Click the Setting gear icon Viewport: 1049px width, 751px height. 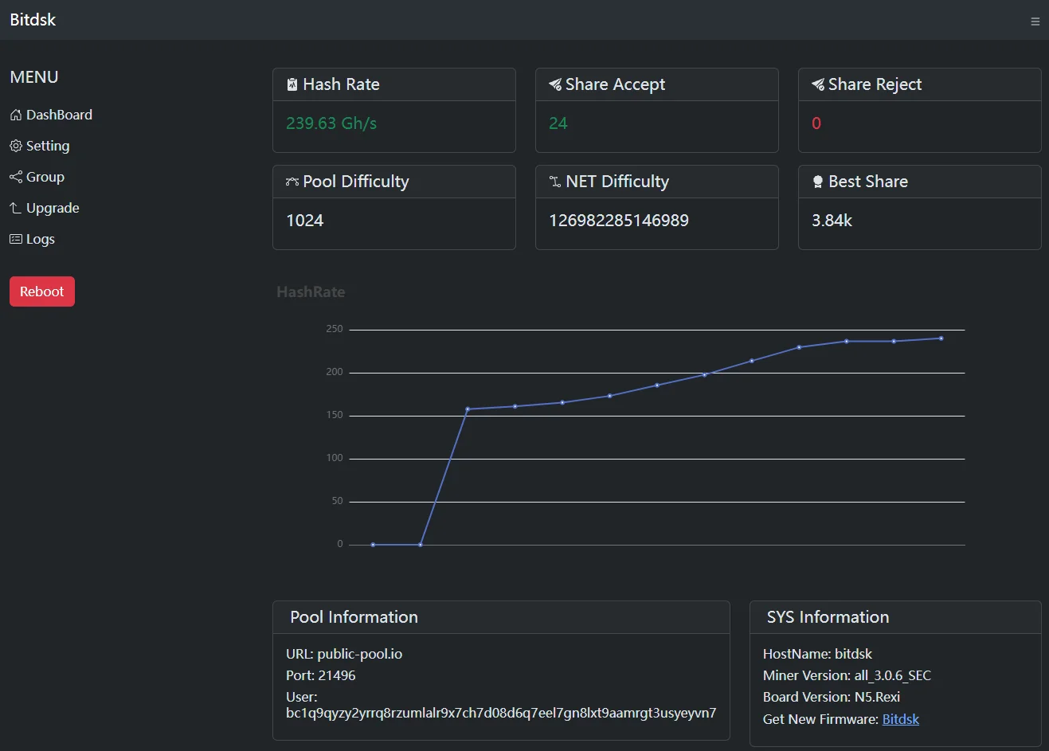[16, 147]
